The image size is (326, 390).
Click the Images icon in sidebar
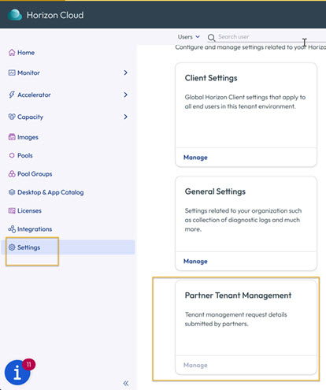[12, 137]
